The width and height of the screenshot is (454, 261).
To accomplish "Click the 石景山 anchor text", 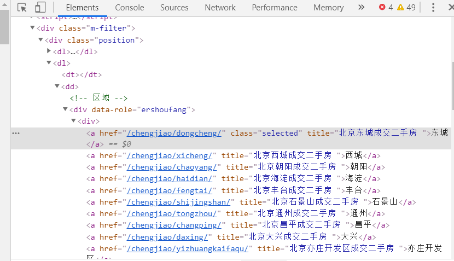I will pos(385,202).
